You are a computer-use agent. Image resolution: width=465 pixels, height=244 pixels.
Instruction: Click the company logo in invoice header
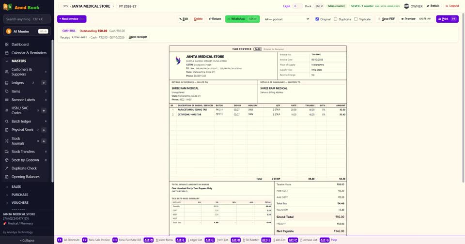[x=178, y=61]
